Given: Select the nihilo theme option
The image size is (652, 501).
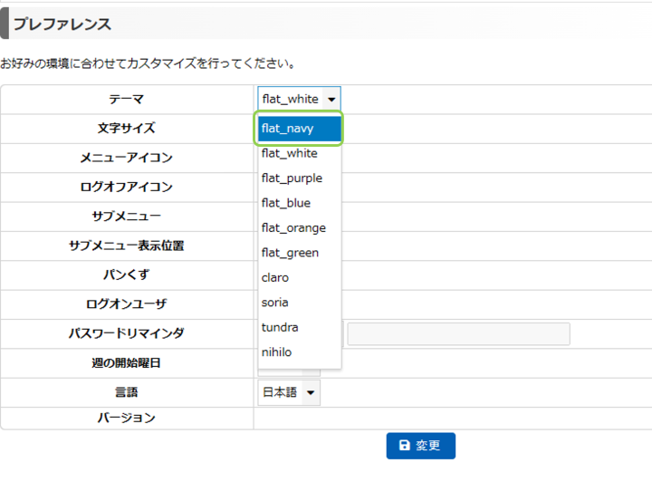Looking at the screenshot, I should click(x=299, y=352).
